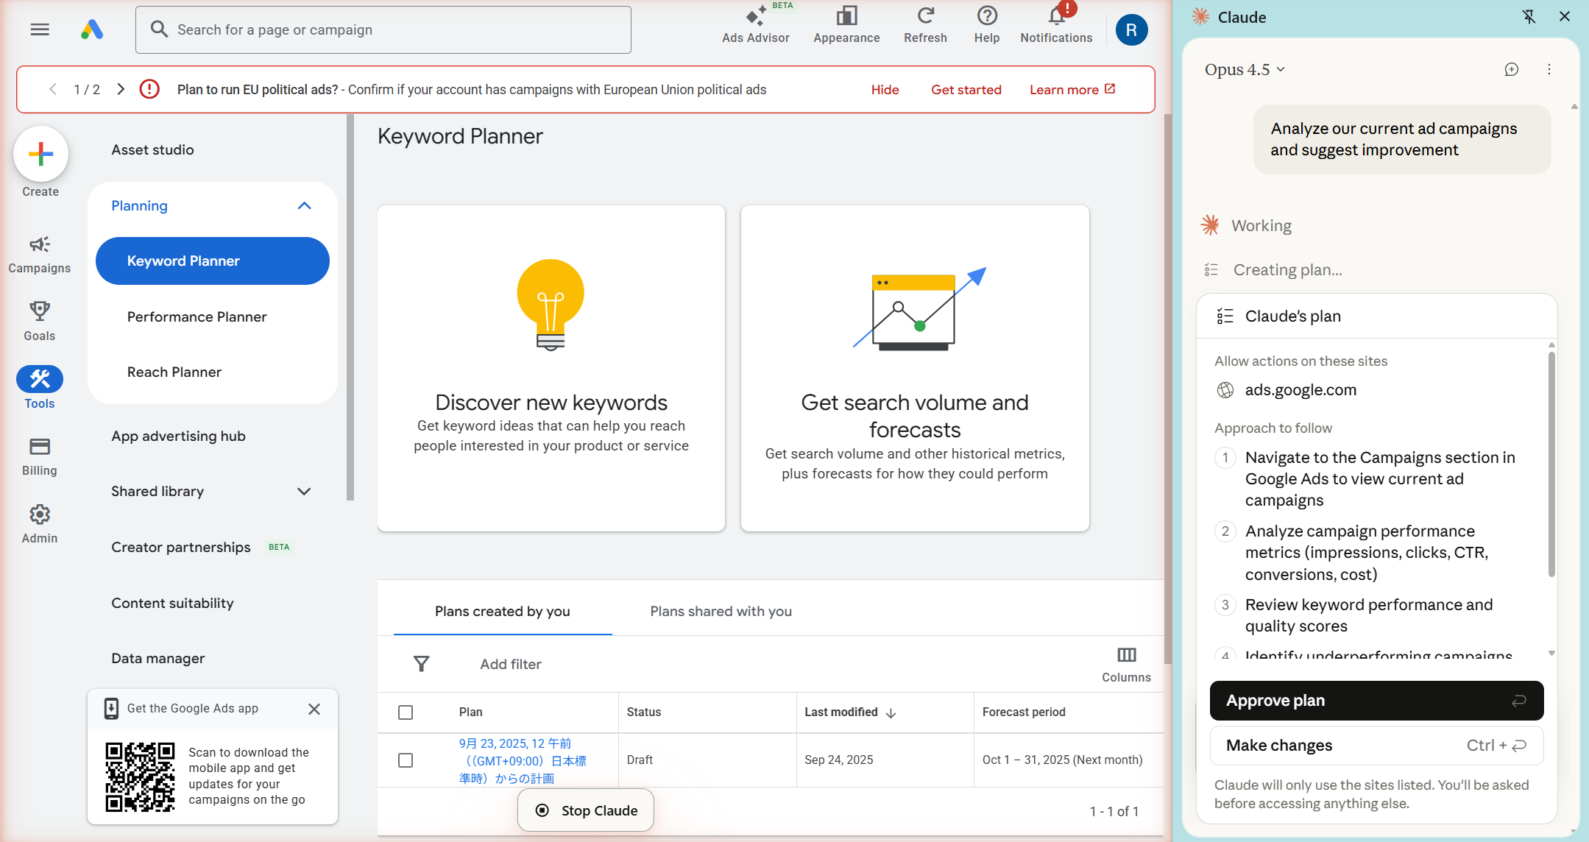The height and width of the screenshot is (842, 1589).
Task: Open Ads Advisor sparkle icon
Action: point(755,16)
